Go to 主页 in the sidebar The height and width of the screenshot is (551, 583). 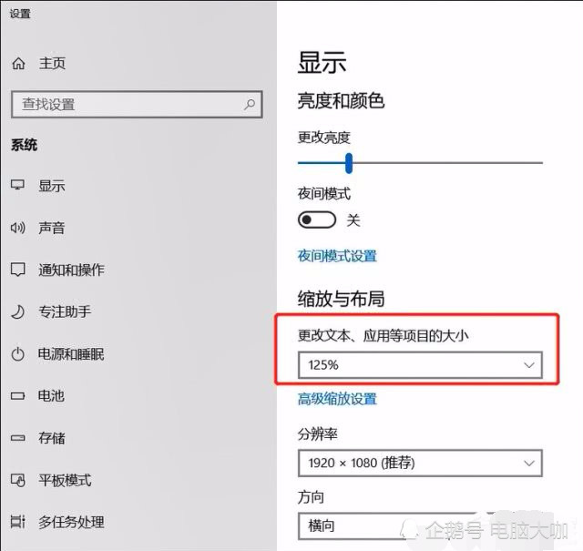(x=53, y=64)
